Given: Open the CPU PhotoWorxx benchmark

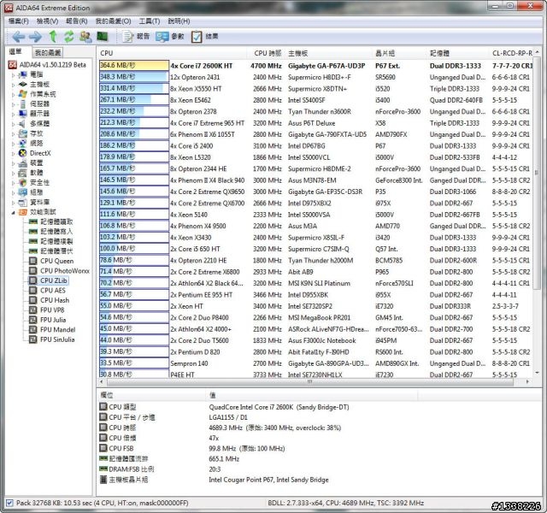Looking at the screenshot, I should pyautogui.click(x=59, y=270).
